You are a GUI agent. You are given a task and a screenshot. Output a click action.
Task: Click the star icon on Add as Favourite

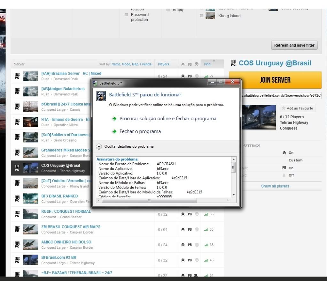click(x=283, y=108)
